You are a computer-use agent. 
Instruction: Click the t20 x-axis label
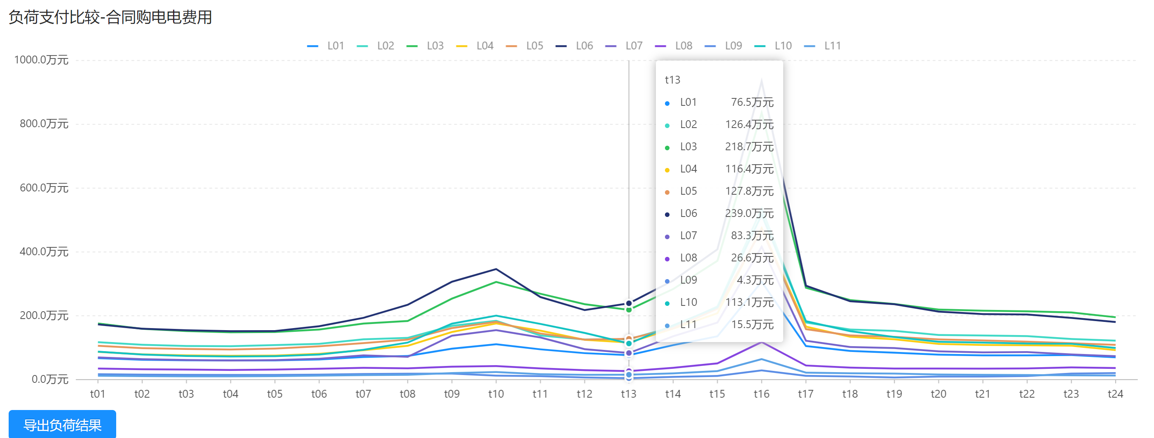click(x=939, y=394)
